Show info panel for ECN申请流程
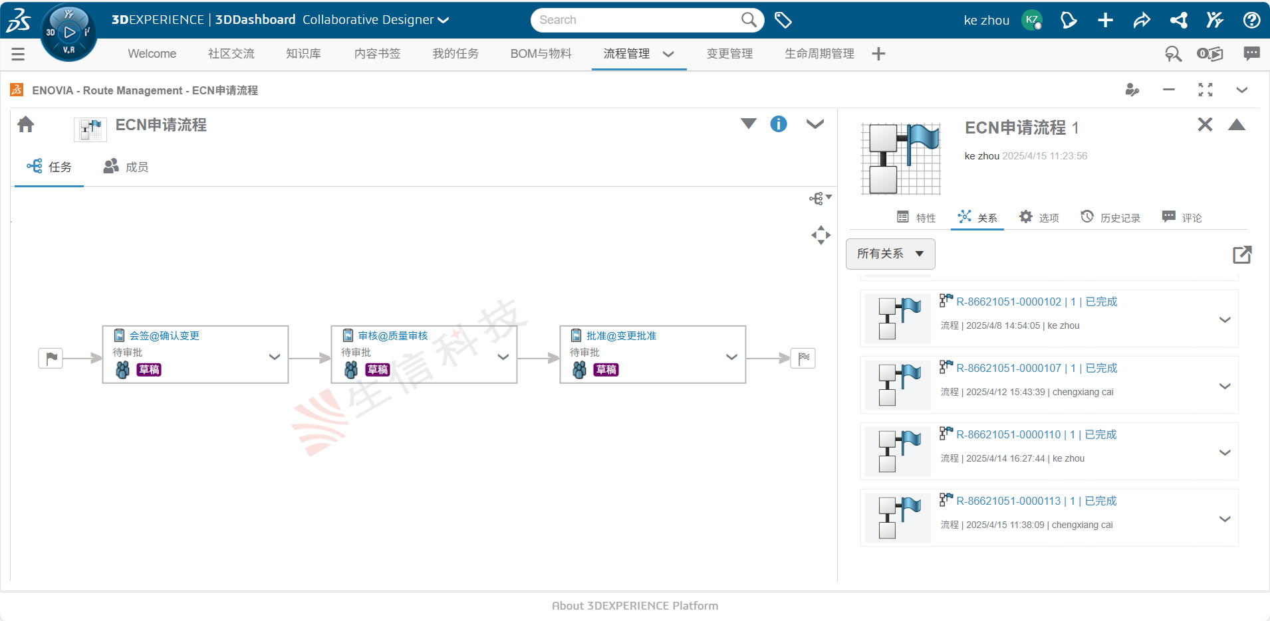This screenshot has height=621, width=1270. tap(779, 124)
